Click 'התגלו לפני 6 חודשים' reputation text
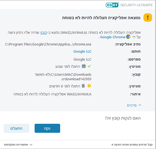The image size is (156, 149). (x=65, y=86)
